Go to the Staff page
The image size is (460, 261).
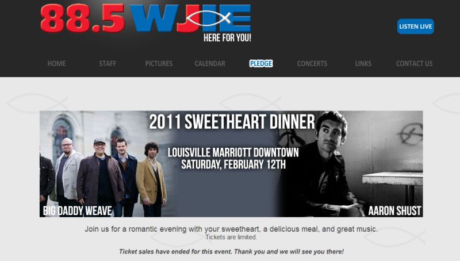click(x=108, y=64)
